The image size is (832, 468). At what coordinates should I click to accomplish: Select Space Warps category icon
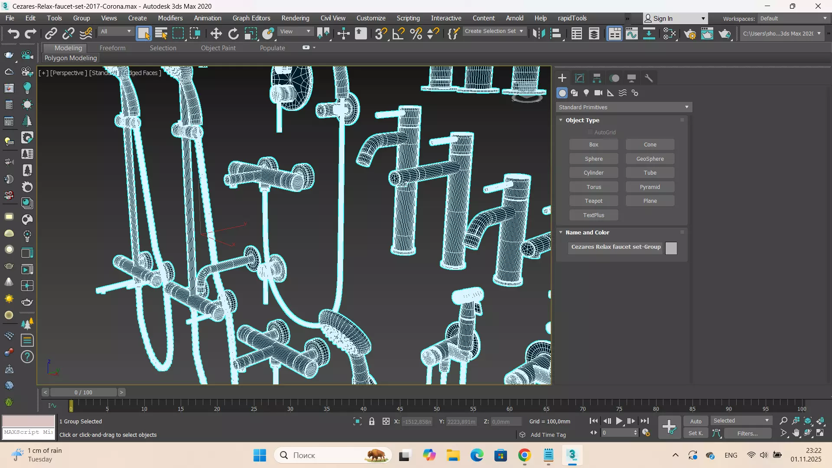pyautogui.click(x=623, y=93)
